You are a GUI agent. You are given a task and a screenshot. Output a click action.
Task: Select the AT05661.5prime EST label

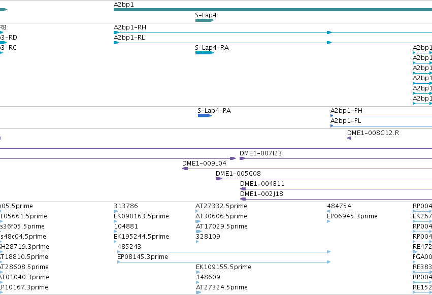click(x=23, y=216)
